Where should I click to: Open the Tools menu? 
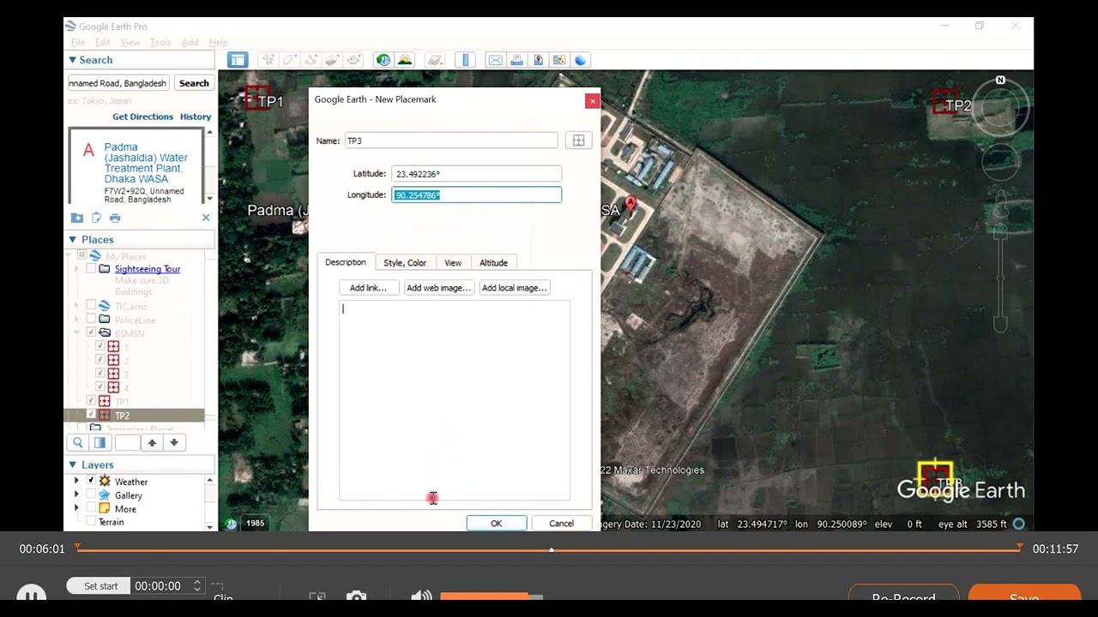pyautogui.click(x=160, y=42)
